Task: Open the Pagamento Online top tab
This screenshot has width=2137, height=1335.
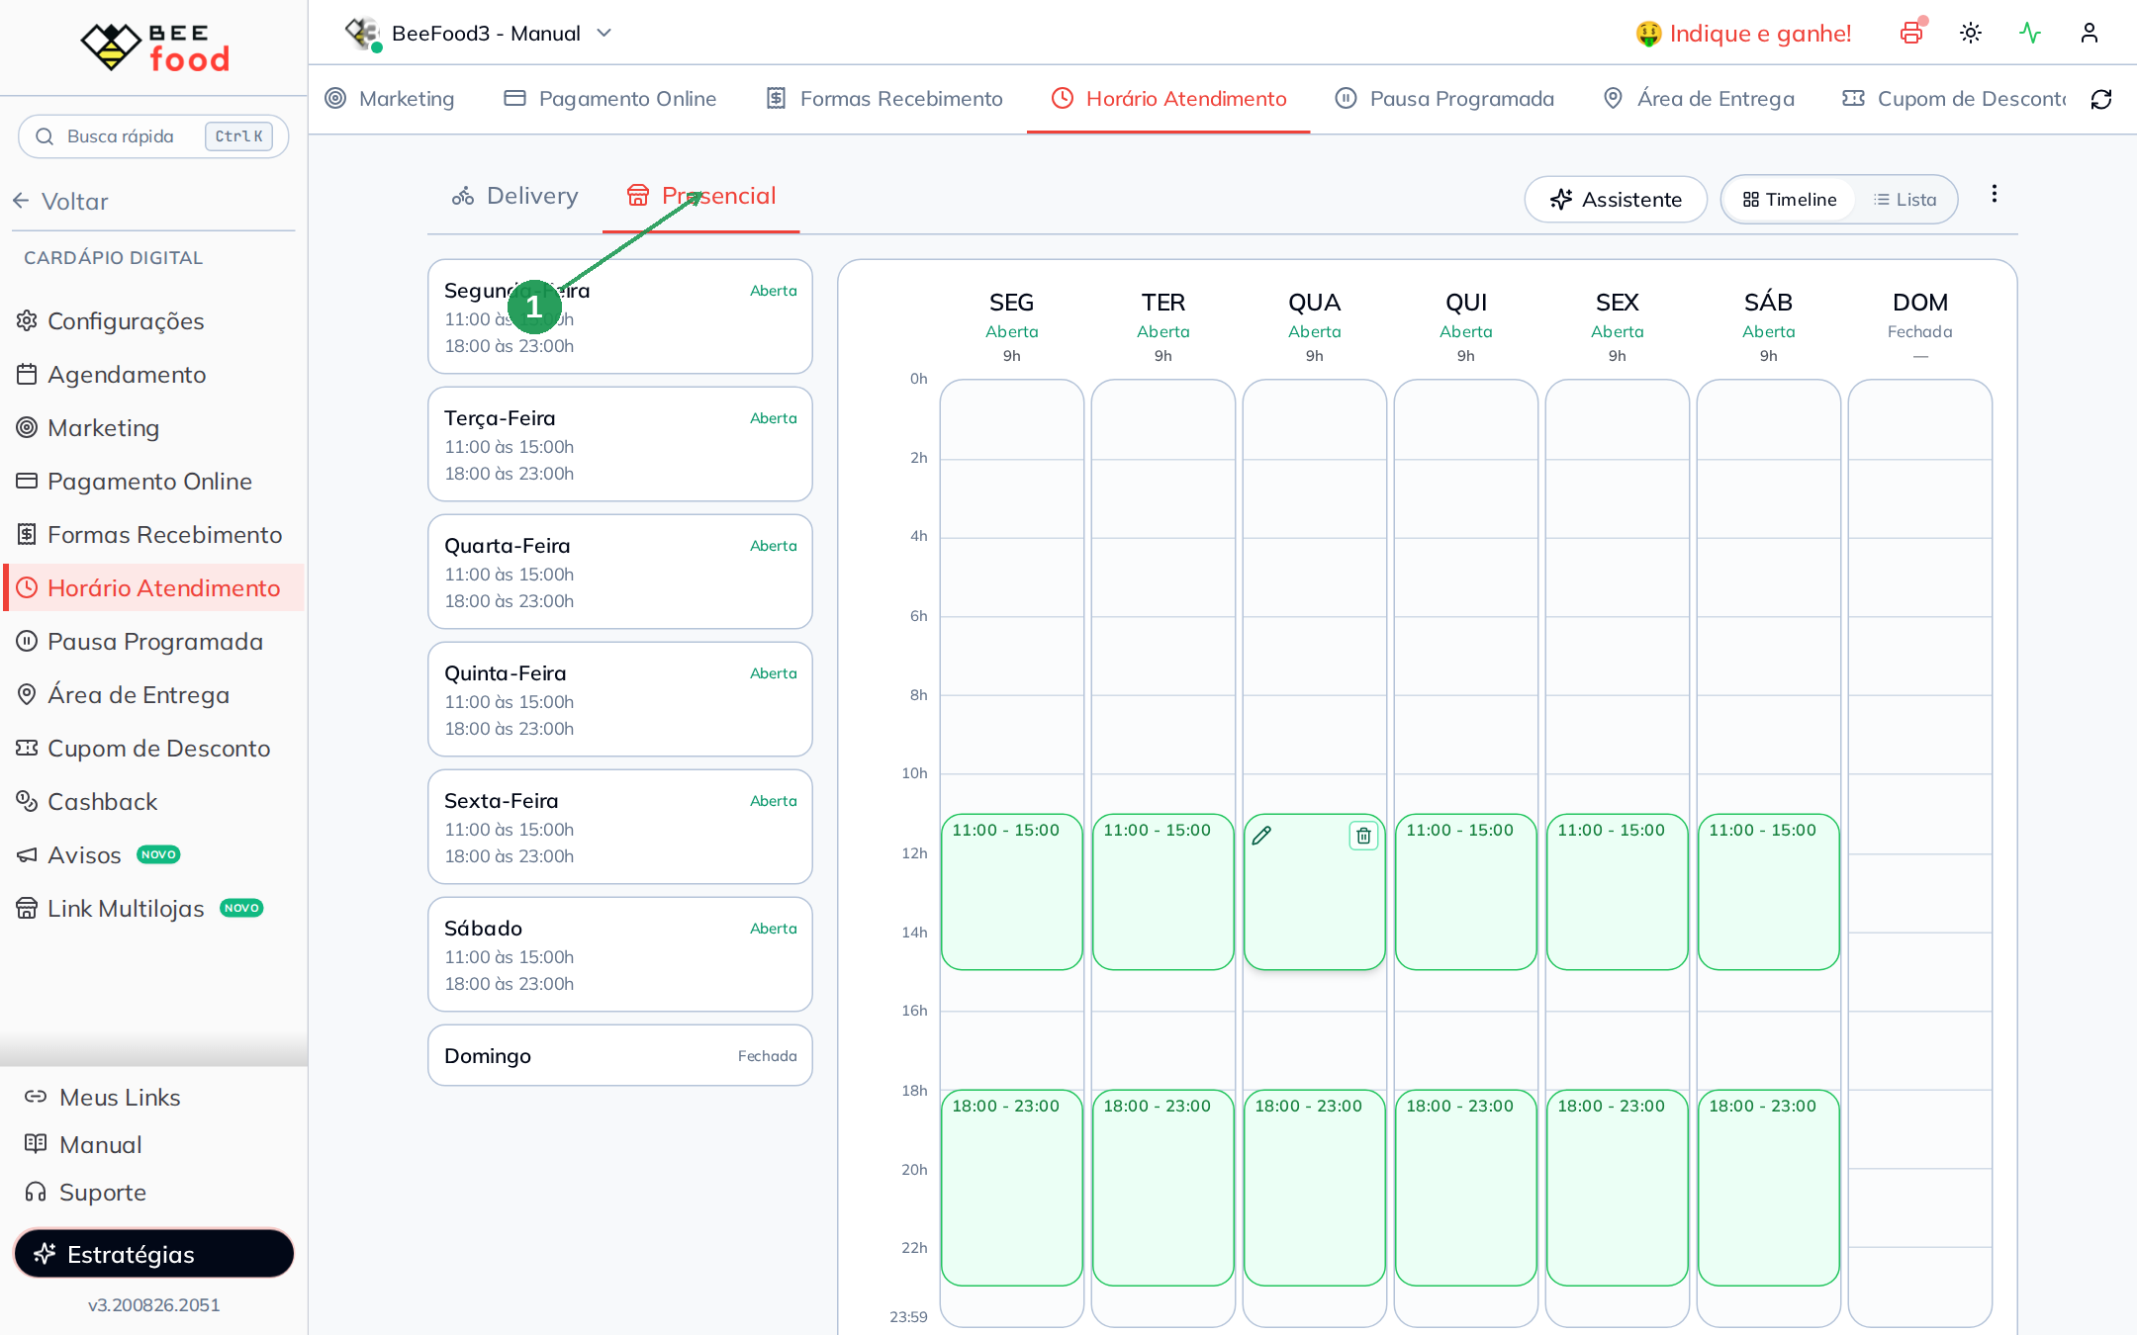Action: (610, 99)
